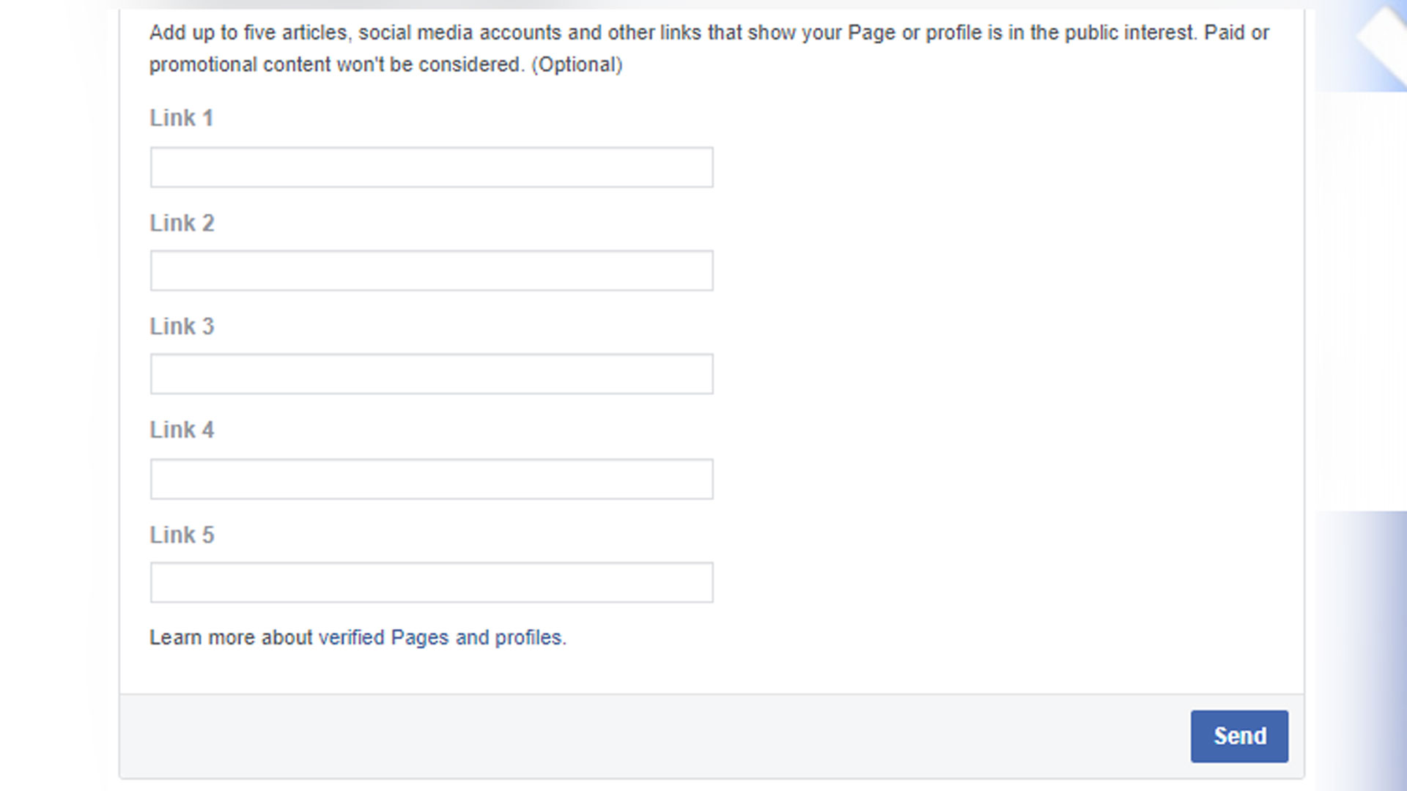
Task: Click the "Link 3" label text
Action: [x=182, y=326]
